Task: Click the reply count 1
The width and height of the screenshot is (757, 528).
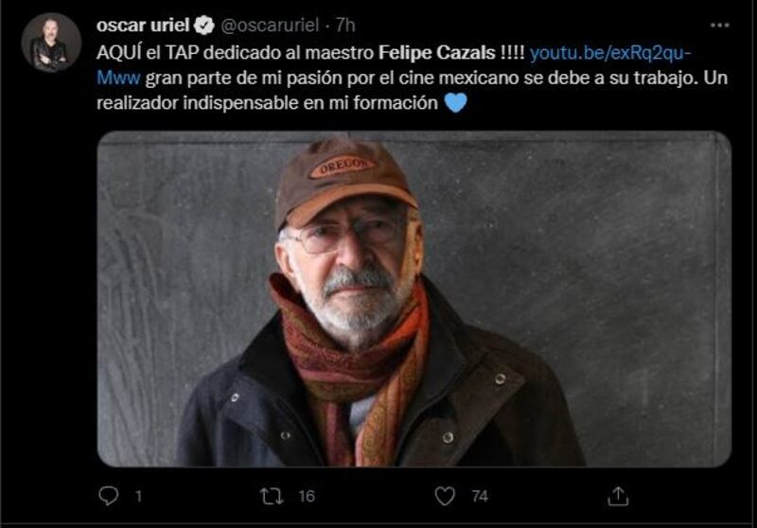Action: click(138, 496)
